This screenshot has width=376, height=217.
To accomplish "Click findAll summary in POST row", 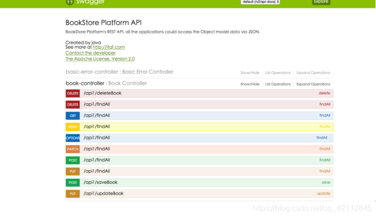I will pos(325,160).
